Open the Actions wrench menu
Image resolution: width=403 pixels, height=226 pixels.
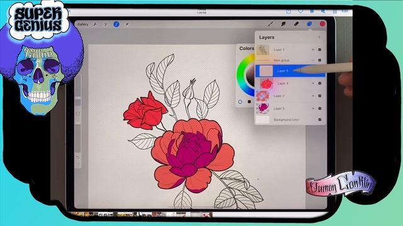[x=95, y=24]
